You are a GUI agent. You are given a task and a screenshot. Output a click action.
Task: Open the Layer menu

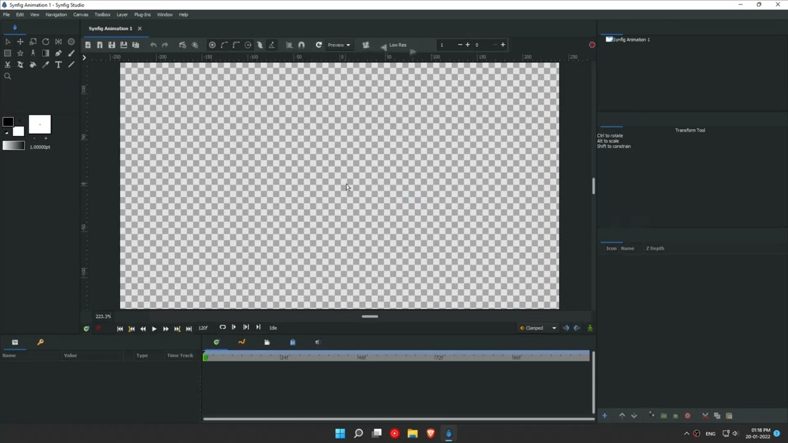(122, 14)
